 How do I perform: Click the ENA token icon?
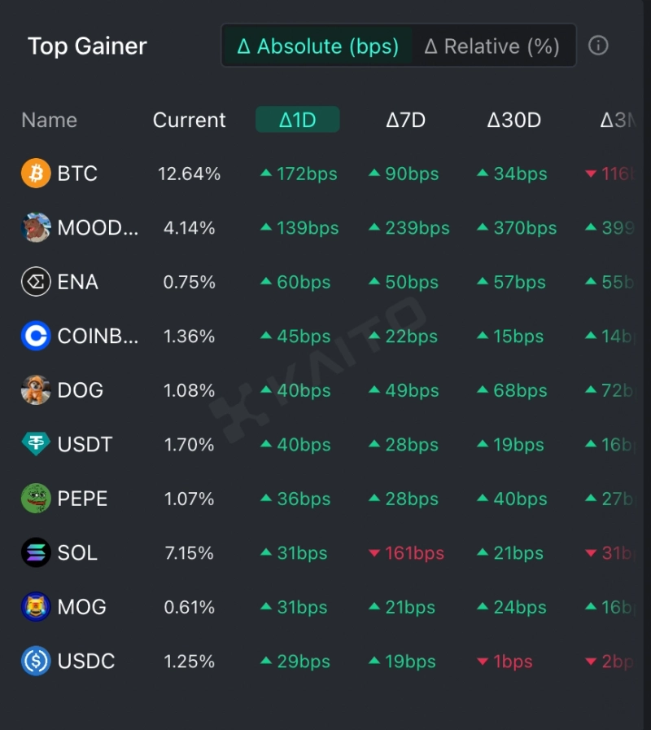pos(36,282)
